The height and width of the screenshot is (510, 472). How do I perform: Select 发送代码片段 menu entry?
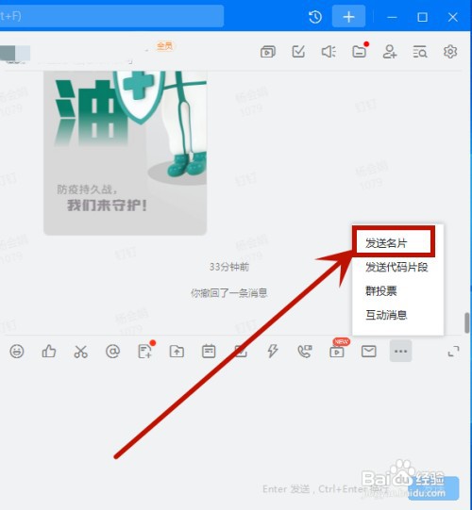pos(396,267)
